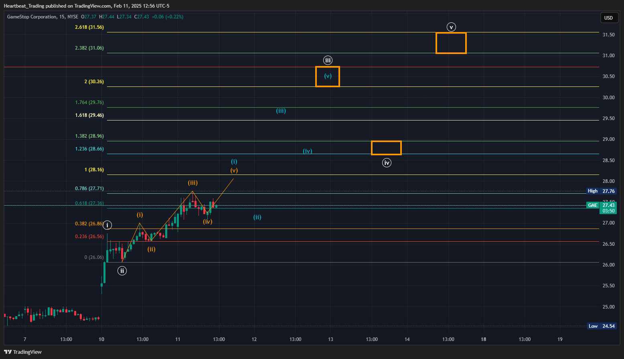Click the 25.50 price axis label
This screenshot has width=624, height=359.
[x=608, y=286]
